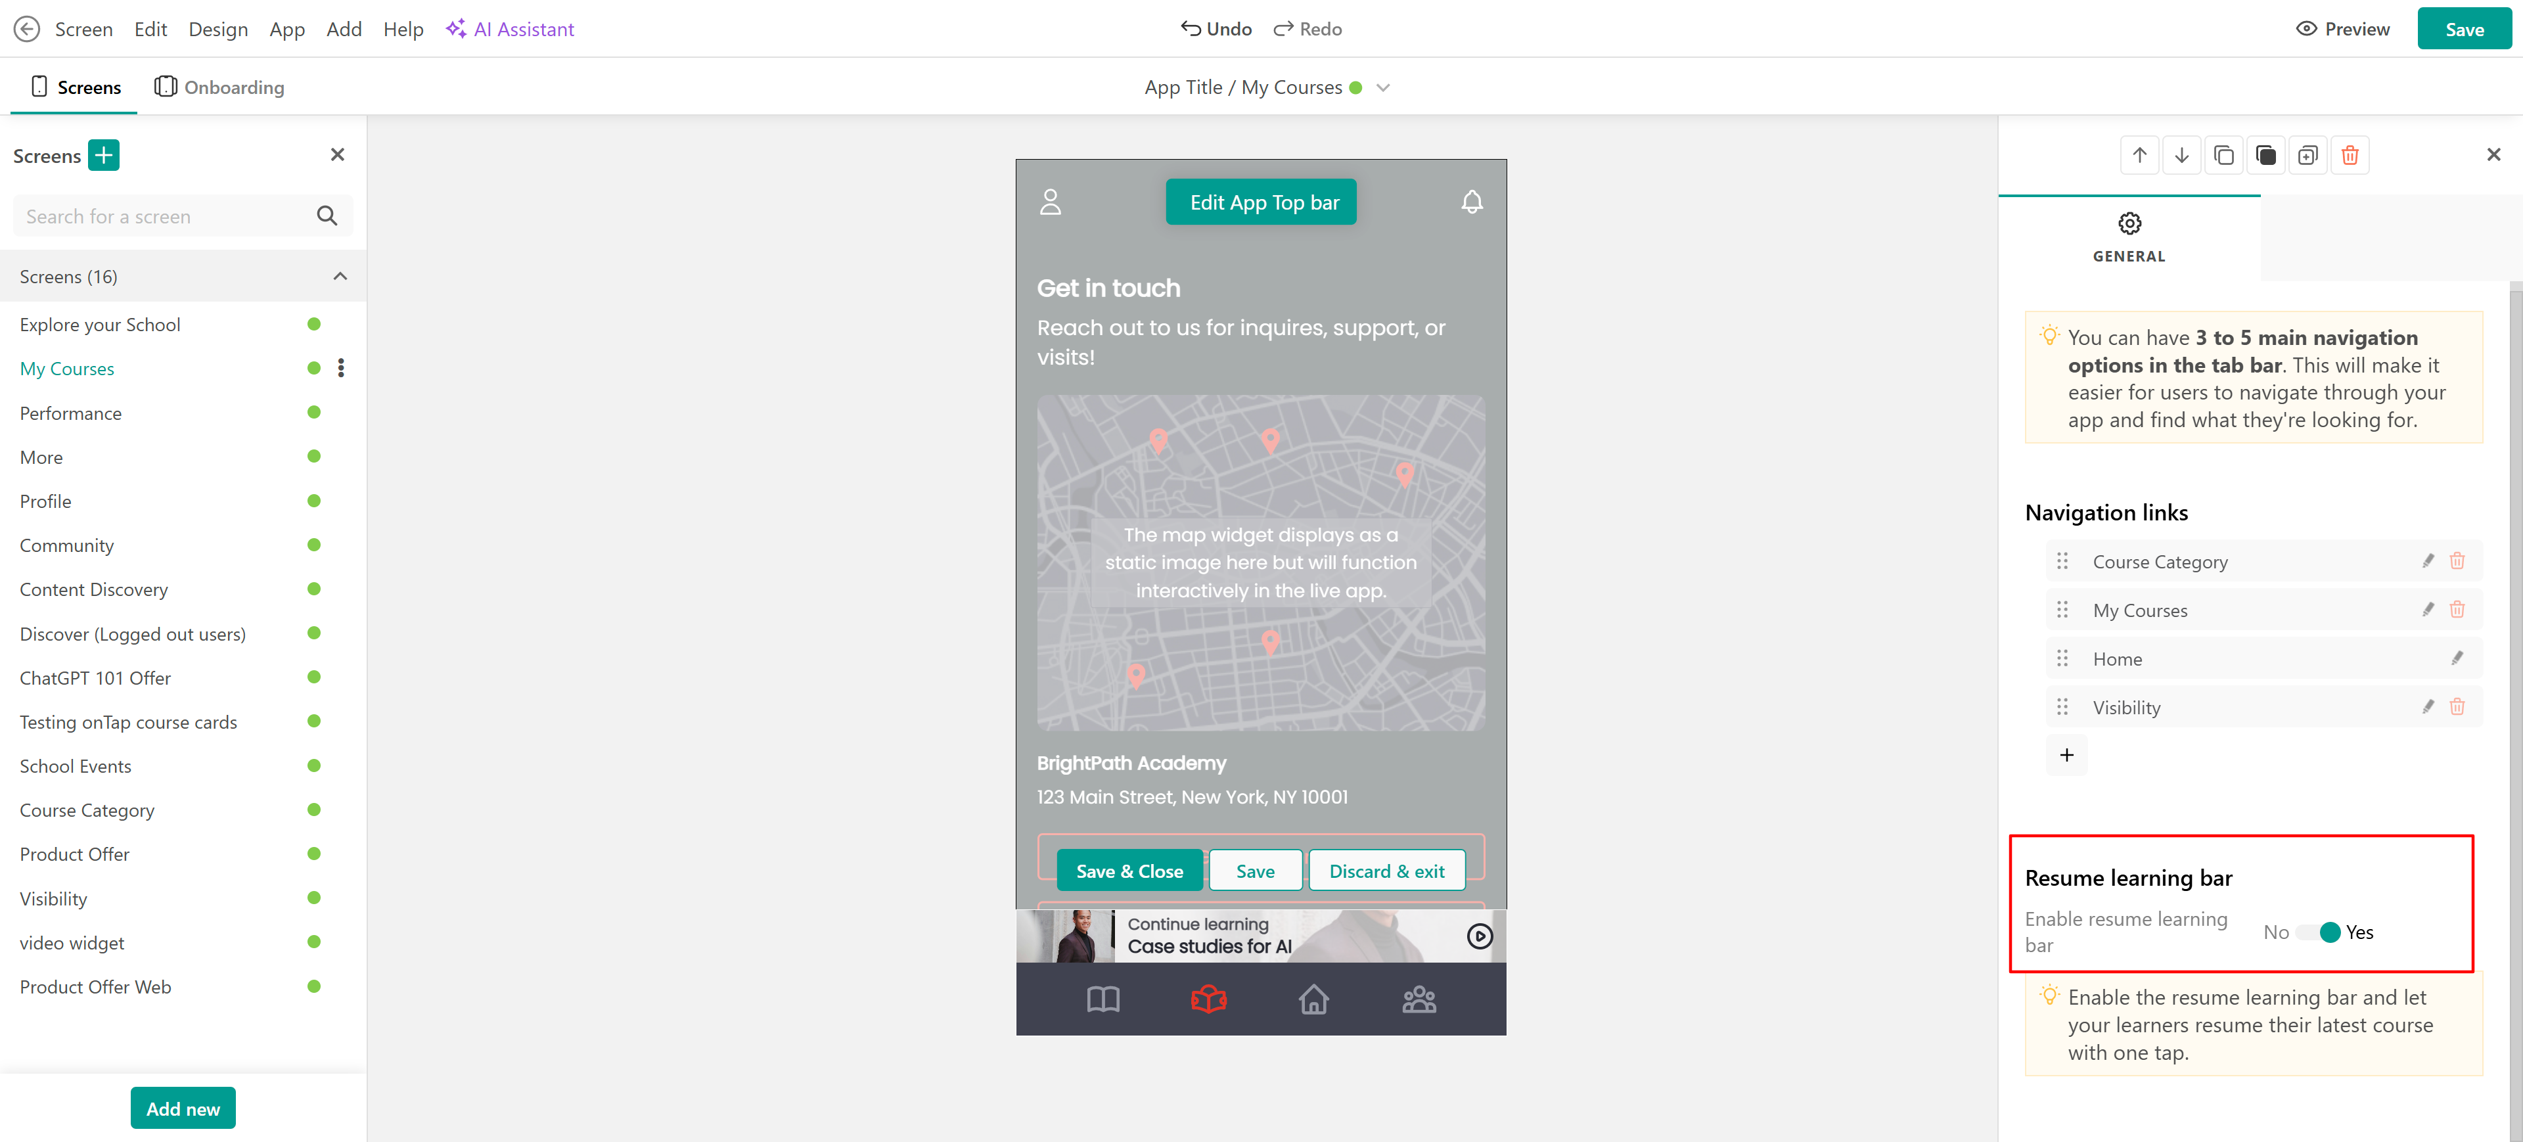Image resolution: width=2523 pixels, height=1142 pixels.
Task: Open My Courses three-dot options menu
Action: pos(341,368)
